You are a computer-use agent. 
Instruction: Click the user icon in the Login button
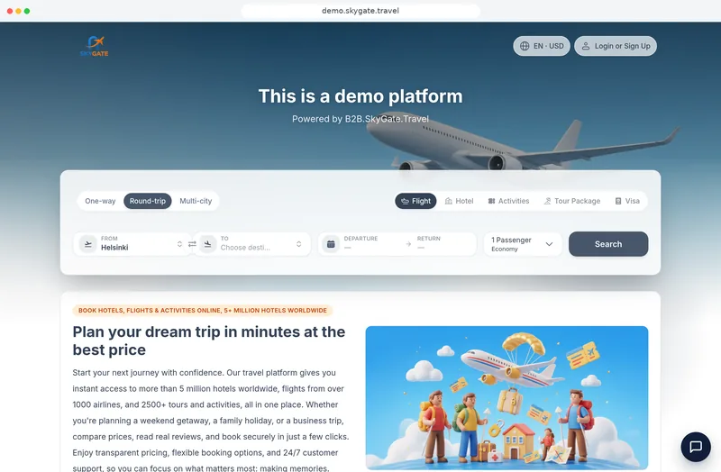(x=585, y=46)
